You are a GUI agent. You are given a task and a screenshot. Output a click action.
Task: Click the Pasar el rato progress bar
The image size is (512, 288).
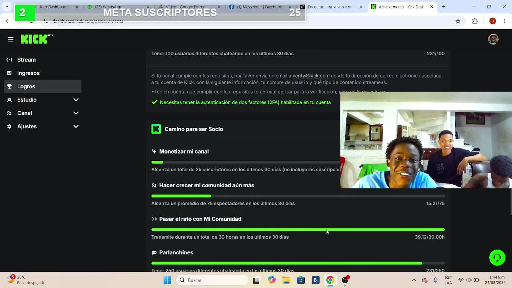click(298, 230)
